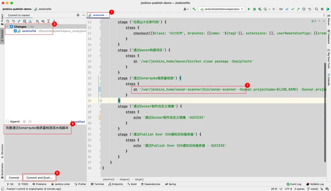Click the Commit button
The width and height of the screenshot is (331, 191).
[x=14, y=178]
